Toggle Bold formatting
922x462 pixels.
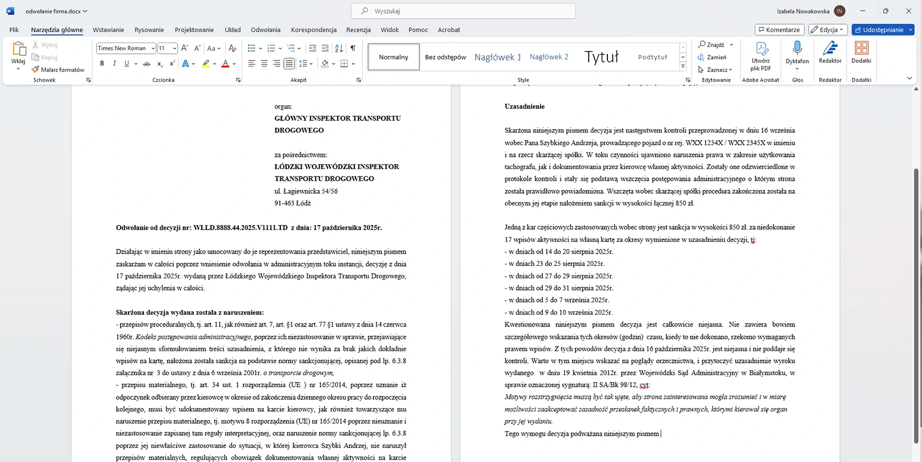point(102,64)
